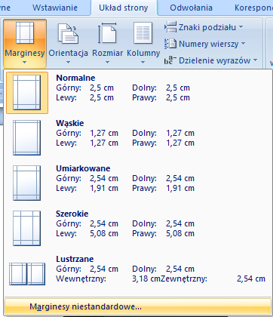Click the Kolumny button label
Viewport: 273px width, 317px height.
pyautogui.click(x=143, y=53)
